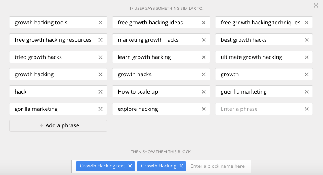Click the 'Enter a block name here' field

pos(218,166)
